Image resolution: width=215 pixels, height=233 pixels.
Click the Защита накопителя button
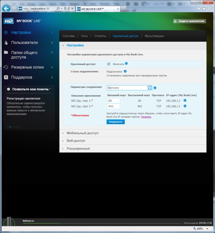pos(190,21)
